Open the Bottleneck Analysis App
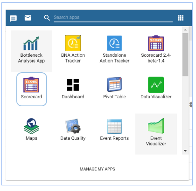Screen dimensions: 196x191 point(31,51)
